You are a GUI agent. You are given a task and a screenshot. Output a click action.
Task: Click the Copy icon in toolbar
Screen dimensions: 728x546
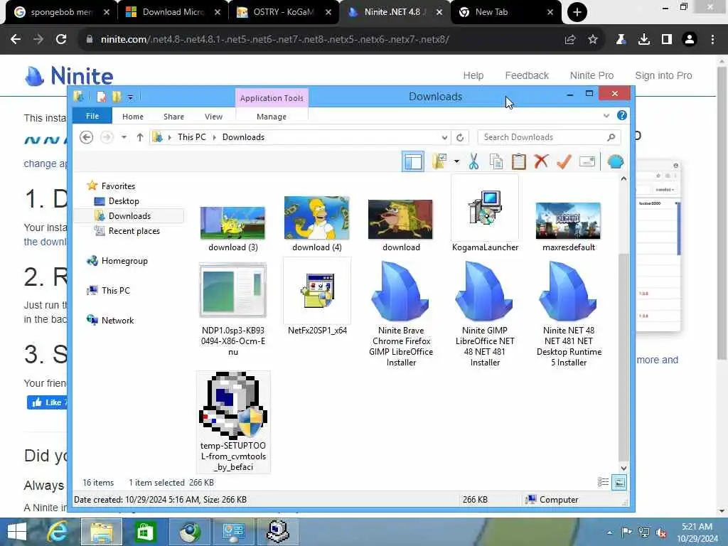pyautogui.click(x=496, y=161)
